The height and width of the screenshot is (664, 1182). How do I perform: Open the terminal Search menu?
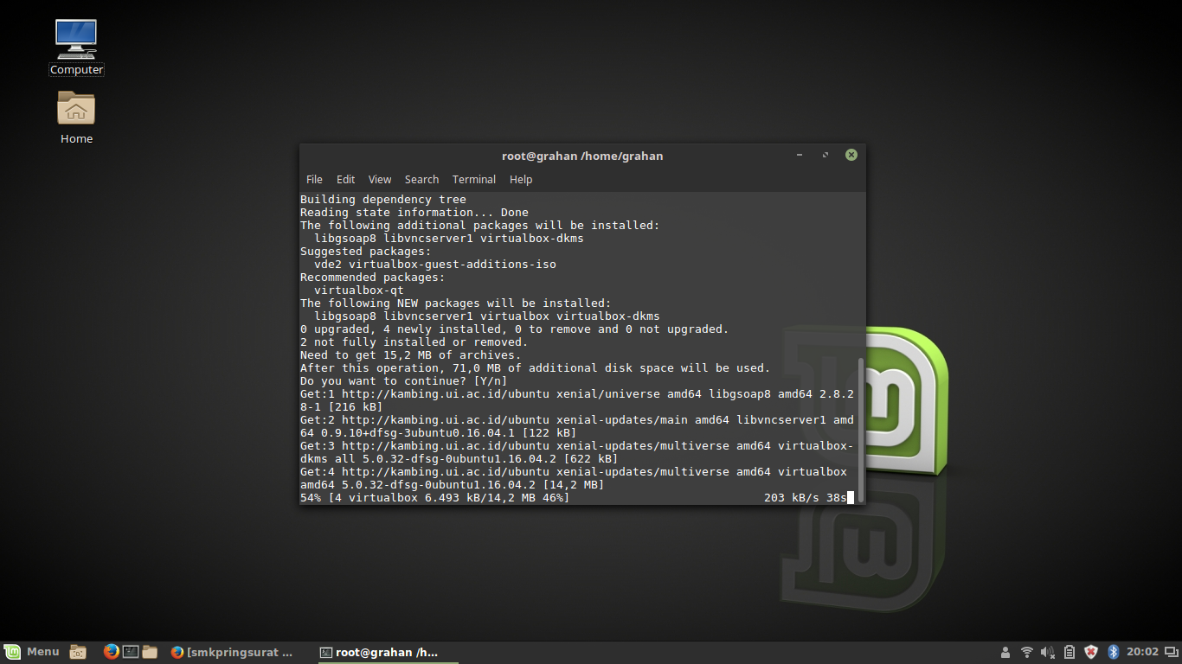[421, 180]
